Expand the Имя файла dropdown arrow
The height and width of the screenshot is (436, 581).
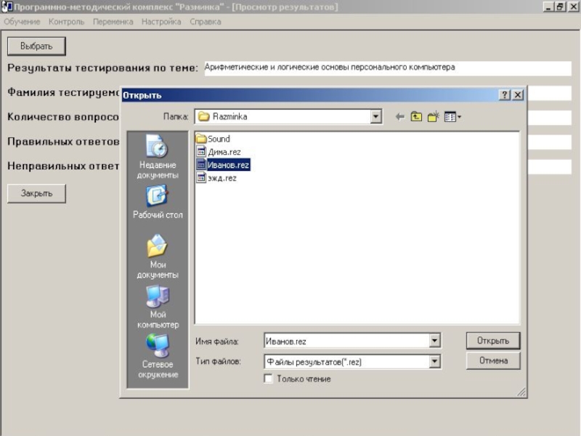(x=434, y=341)
